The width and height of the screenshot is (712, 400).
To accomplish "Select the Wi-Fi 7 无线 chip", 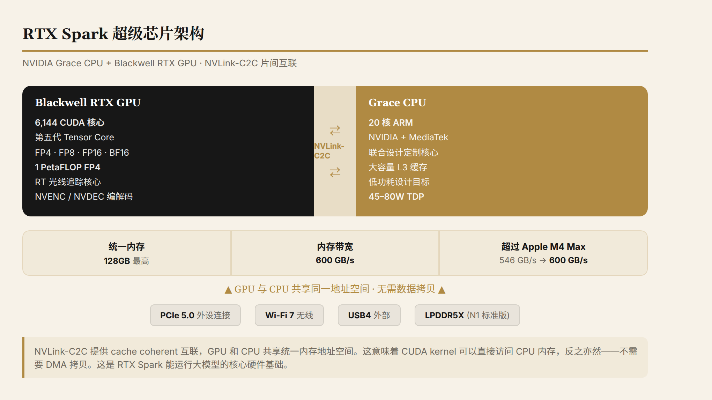I will click(x=289, y=315).
